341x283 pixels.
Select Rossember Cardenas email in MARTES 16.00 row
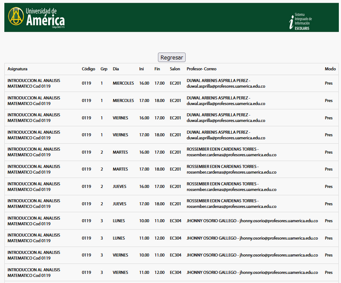point(231,155)
